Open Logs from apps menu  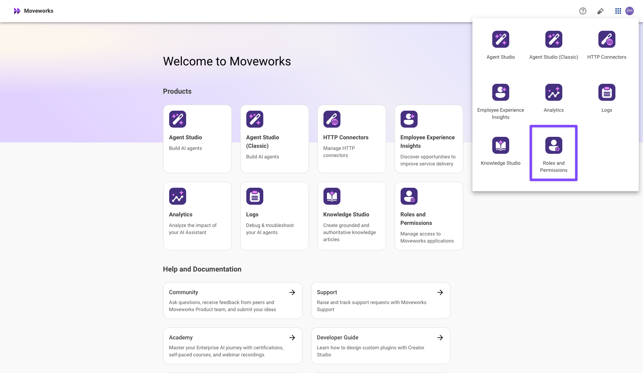[607, 98]
